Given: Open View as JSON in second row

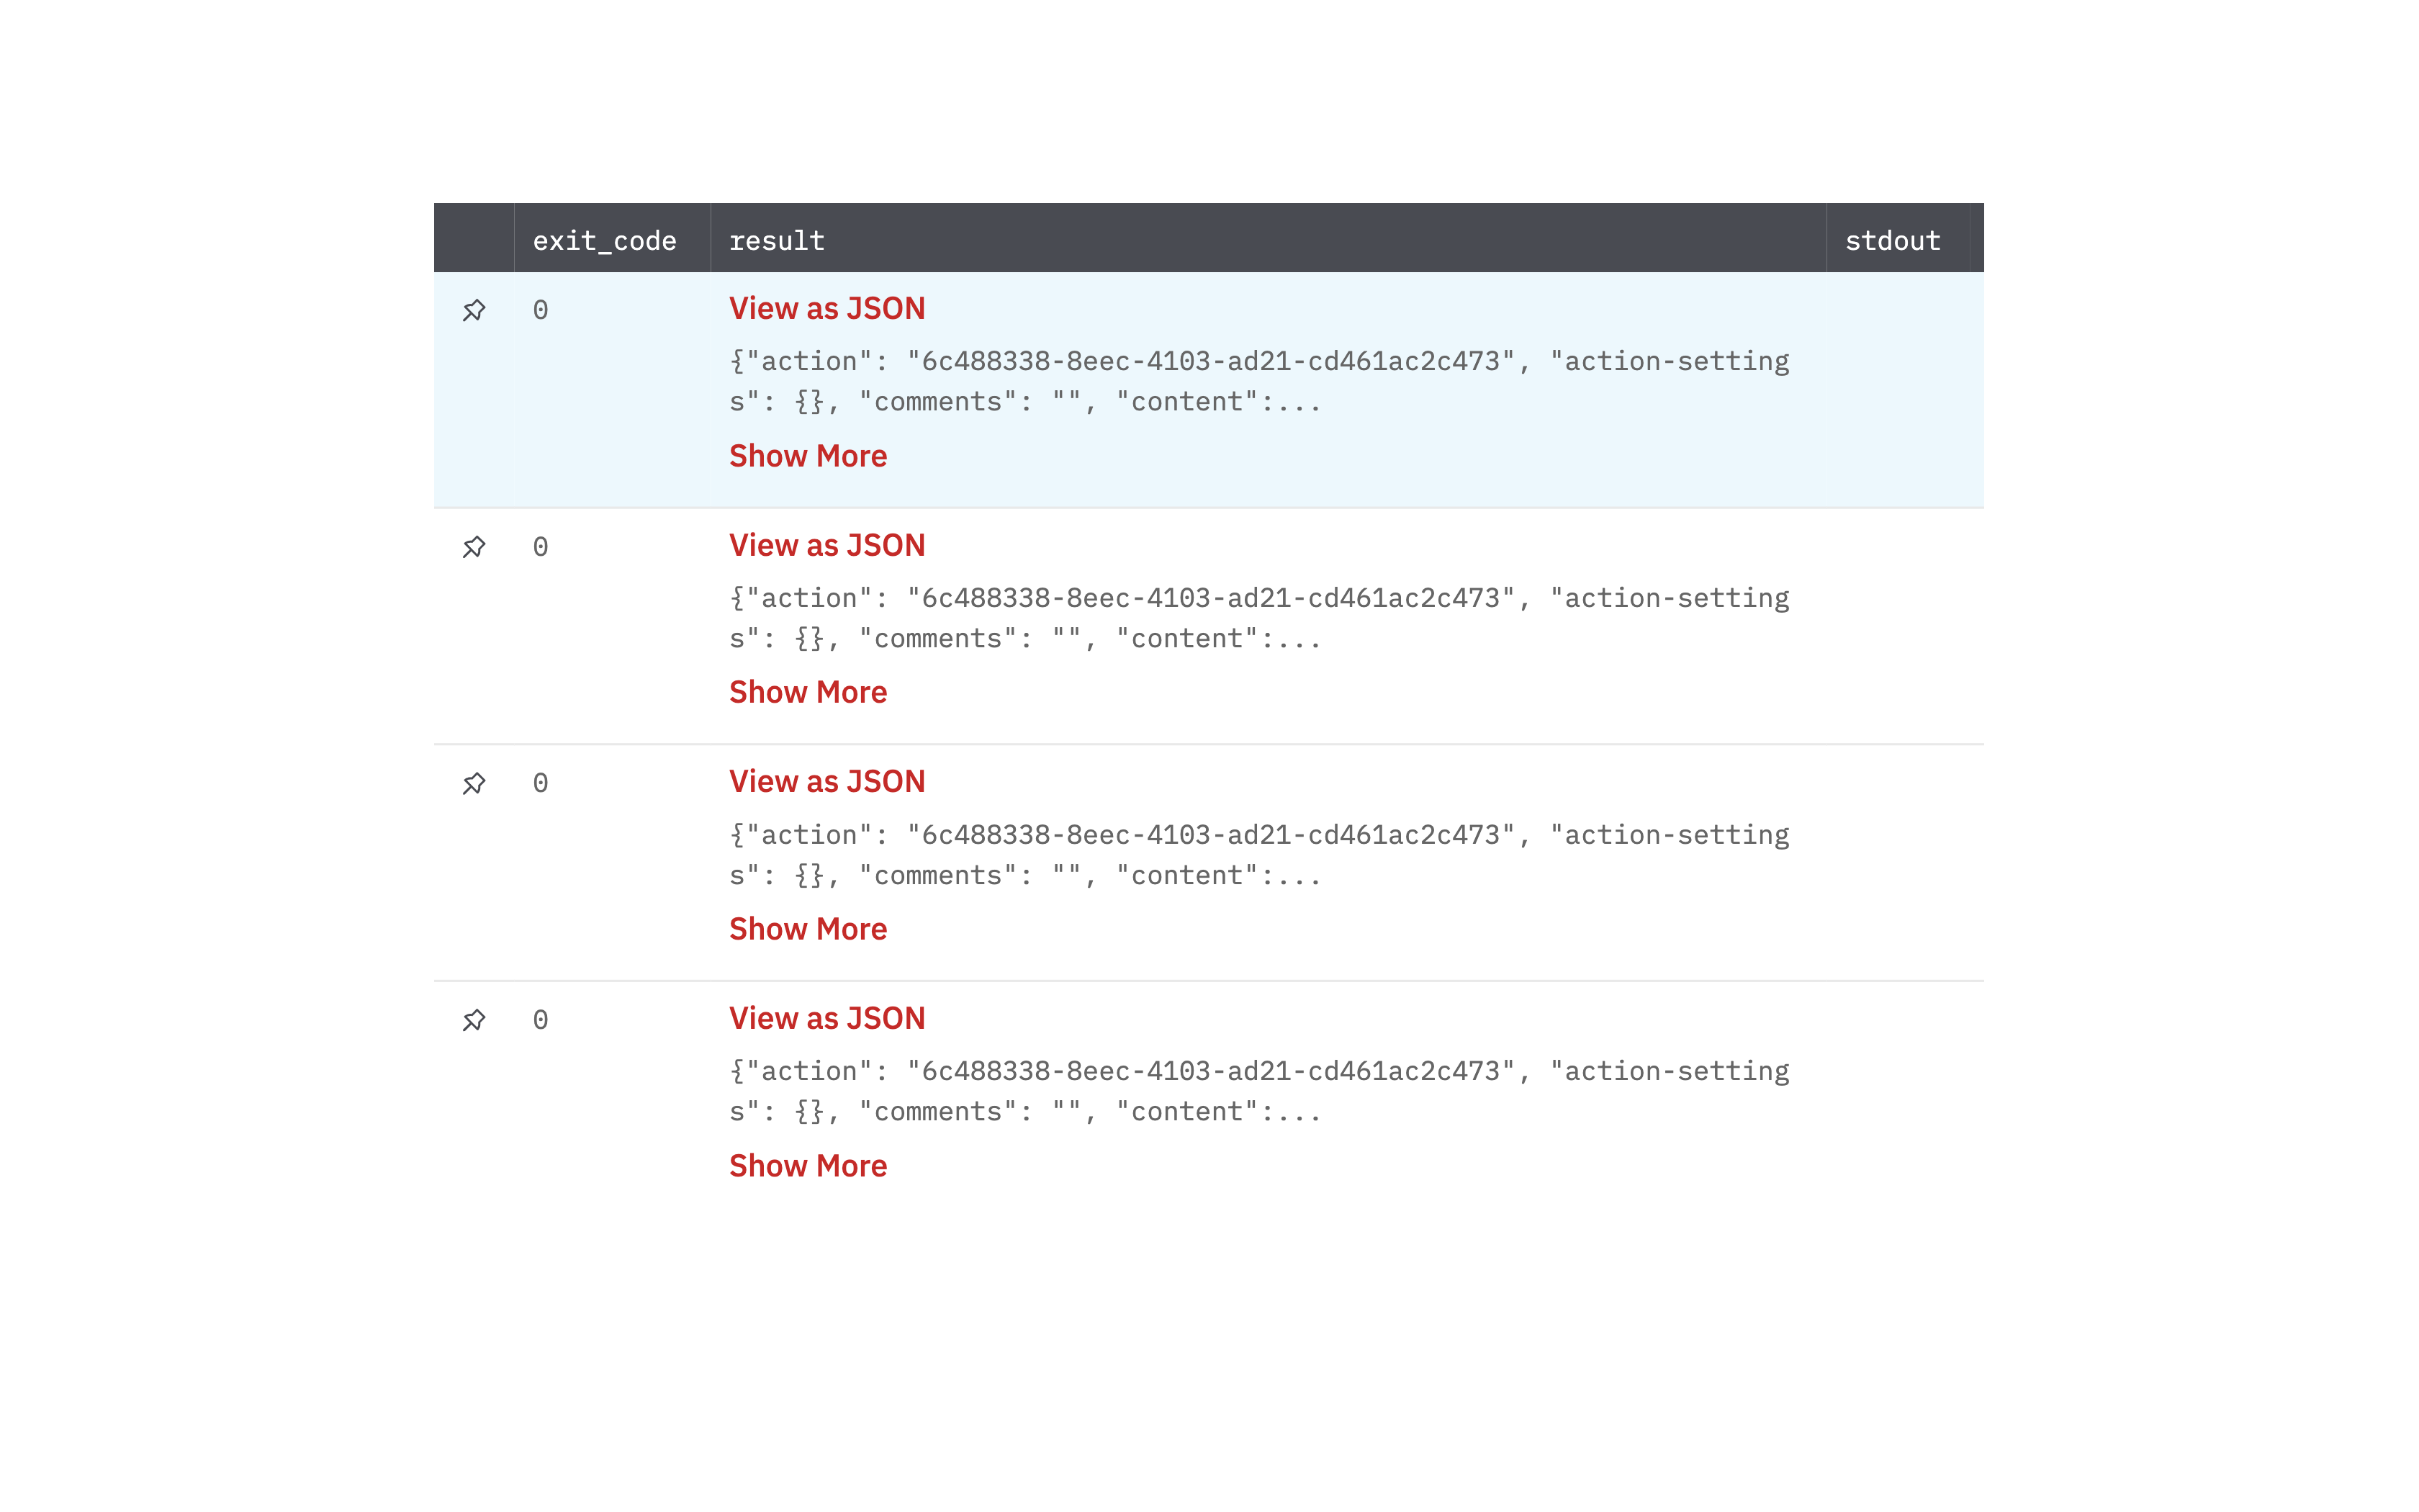Looking at the screenshot, I should (x=826, y=545).
